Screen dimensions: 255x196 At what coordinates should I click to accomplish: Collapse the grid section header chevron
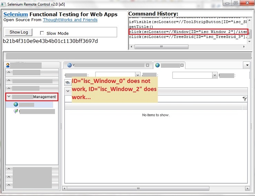68,91
